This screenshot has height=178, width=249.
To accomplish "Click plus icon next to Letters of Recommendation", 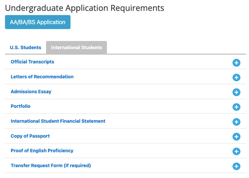I will pos(236,77).
